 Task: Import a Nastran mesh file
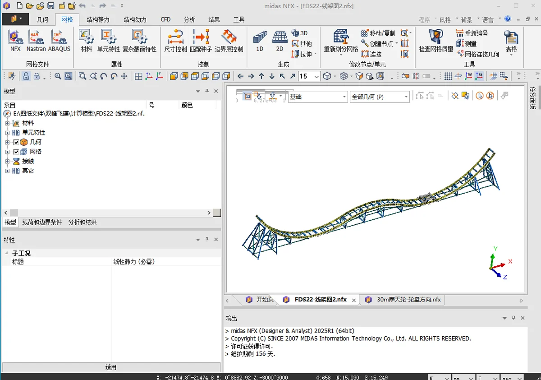point(36,41)
